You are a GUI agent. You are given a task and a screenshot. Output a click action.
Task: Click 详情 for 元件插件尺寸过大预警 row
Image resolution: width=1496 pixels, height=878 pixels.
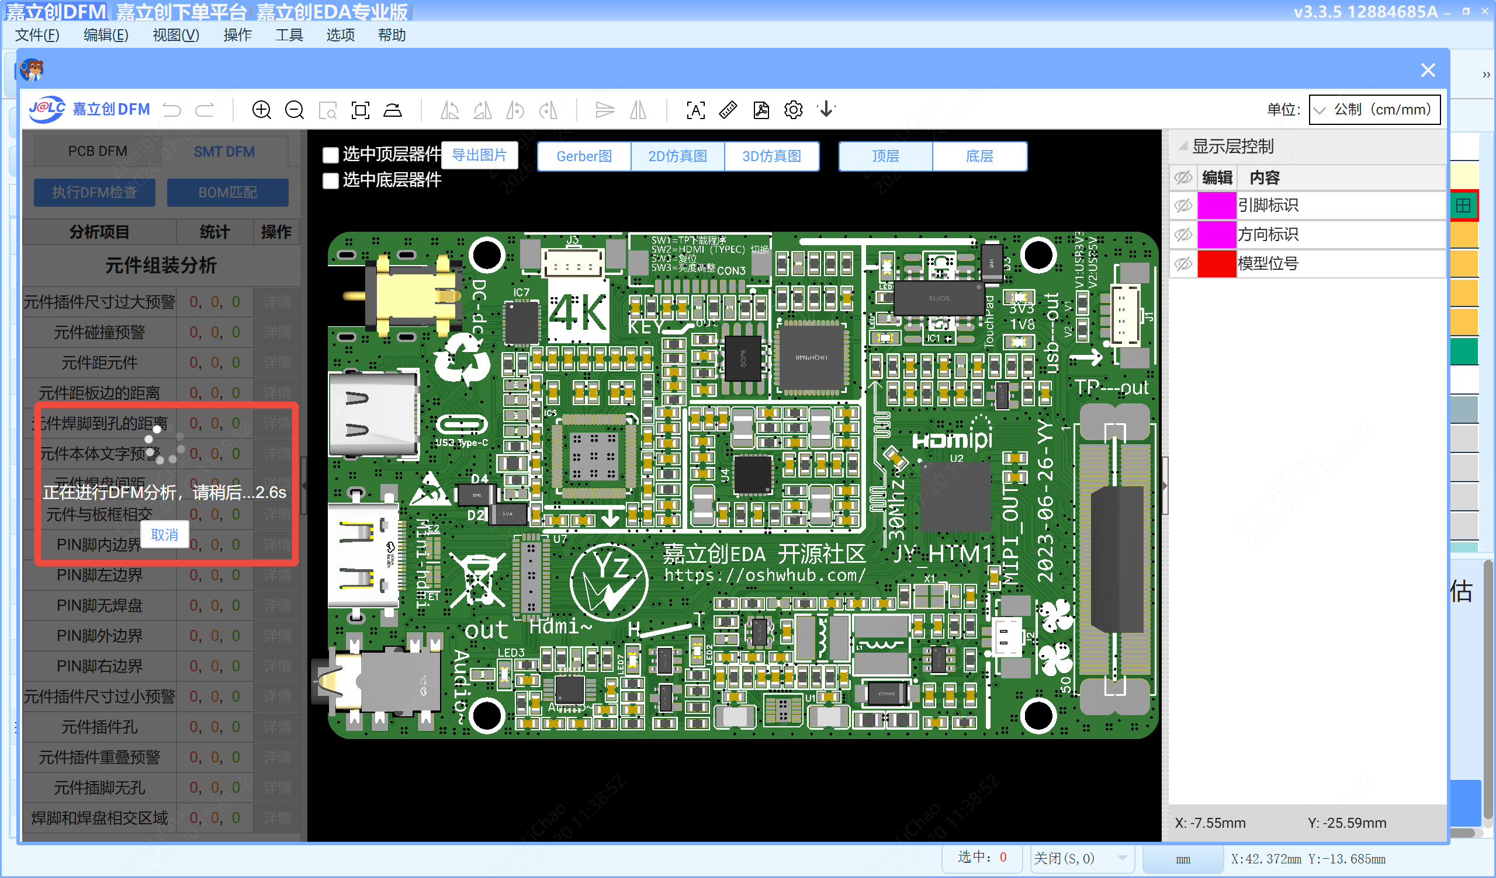(x=277, y=302)
